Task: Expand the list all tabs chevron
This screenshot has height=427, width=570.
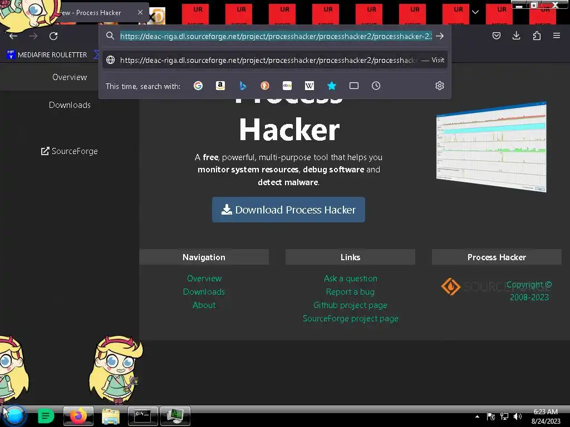Action: tap(475, 12)
